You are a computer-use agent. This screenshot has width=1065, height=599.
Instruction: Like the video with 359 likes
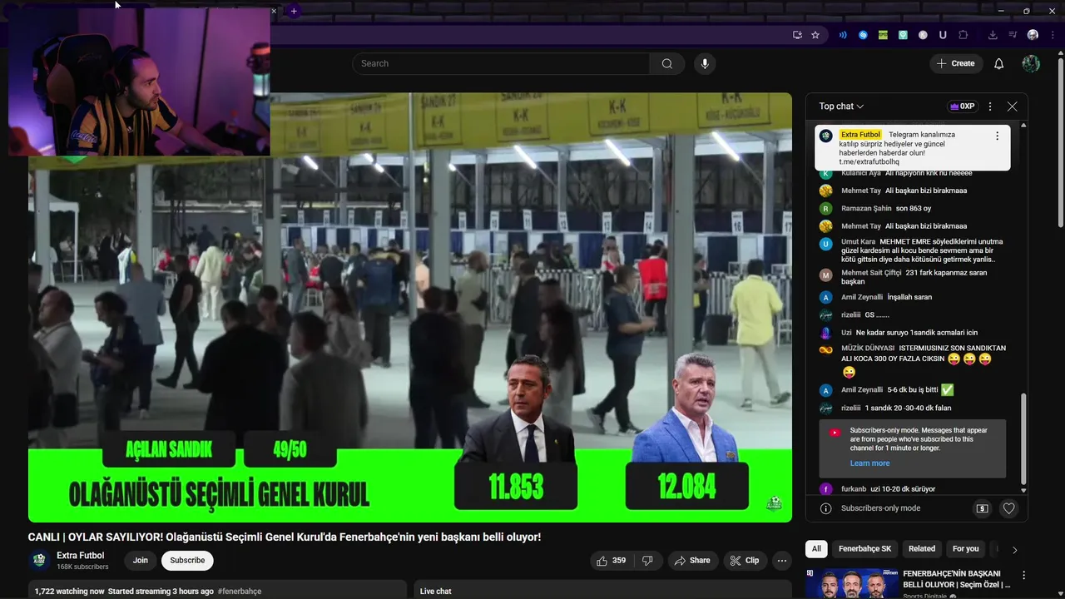[612, 561]
